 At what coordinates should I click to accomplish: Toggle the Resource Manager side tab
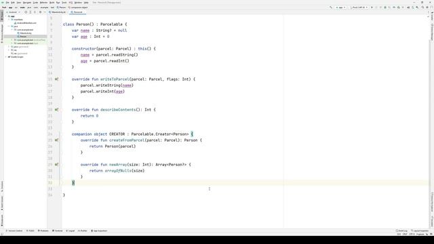pyautogui.click(x=1, y=33)
